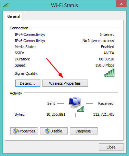Click the 'IPv6 Connectivity:' label
Screen dimensions: 129x156
coord(30,41)
